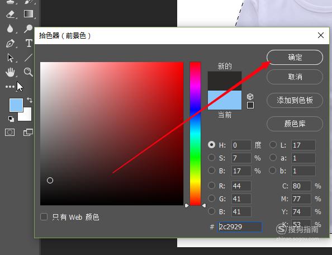Select the Gradient tool
The image size is (332, 255).
tap(29, 14)
